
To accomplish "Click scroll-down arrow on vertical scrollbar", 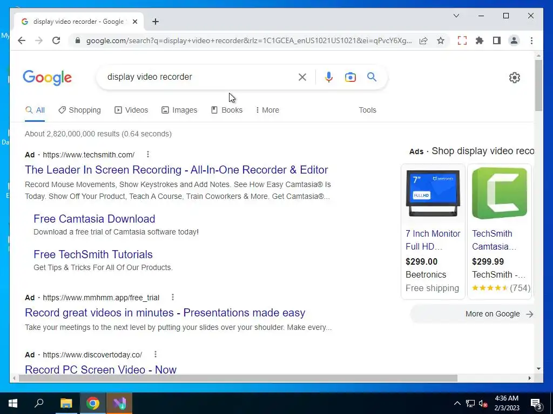I will tap(538, 369).
